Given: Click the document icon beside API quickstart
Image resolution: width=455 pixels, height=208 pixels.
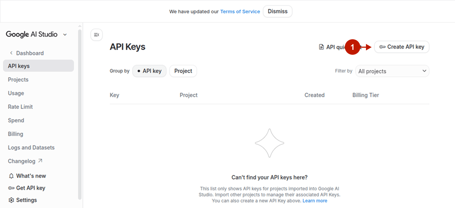Looking at the screenshot, I should [x=321, y=47].
